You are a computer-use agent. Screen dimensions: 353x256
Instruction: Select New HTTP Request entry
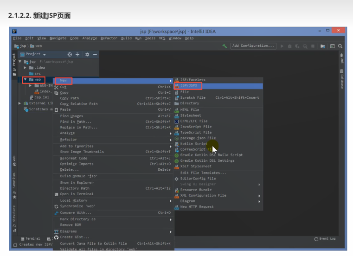218,207
